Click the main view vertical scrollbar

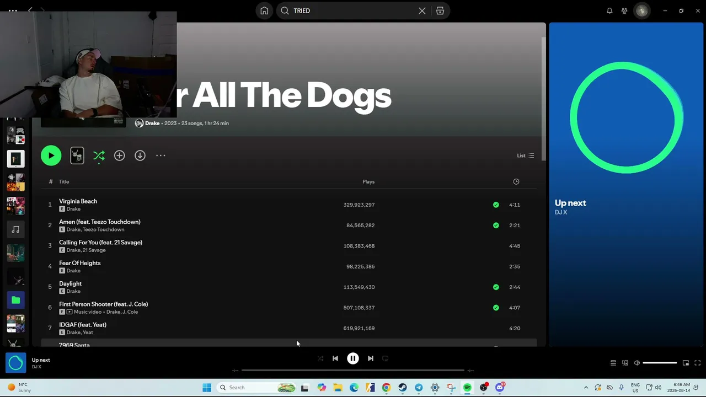click(x=543, y=99)
